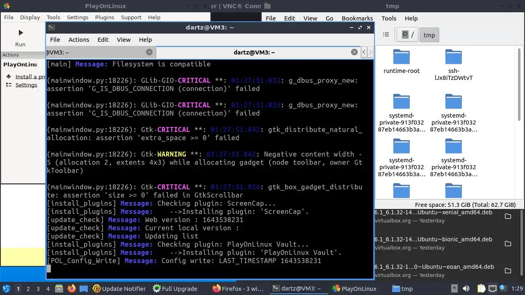
Task: Open the clipboard manager tray icon
Action: pyautogui.click(x=481, y=288)
